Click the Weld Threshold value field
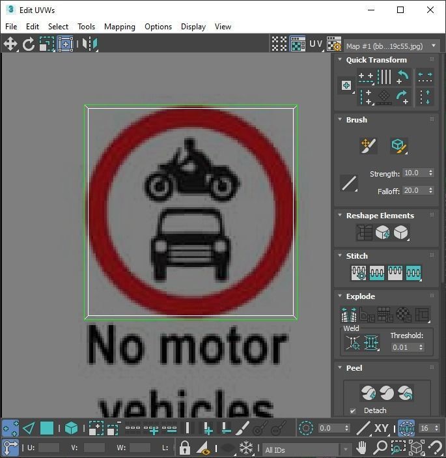This screenshot has height=458, width=446. (404, 347)
